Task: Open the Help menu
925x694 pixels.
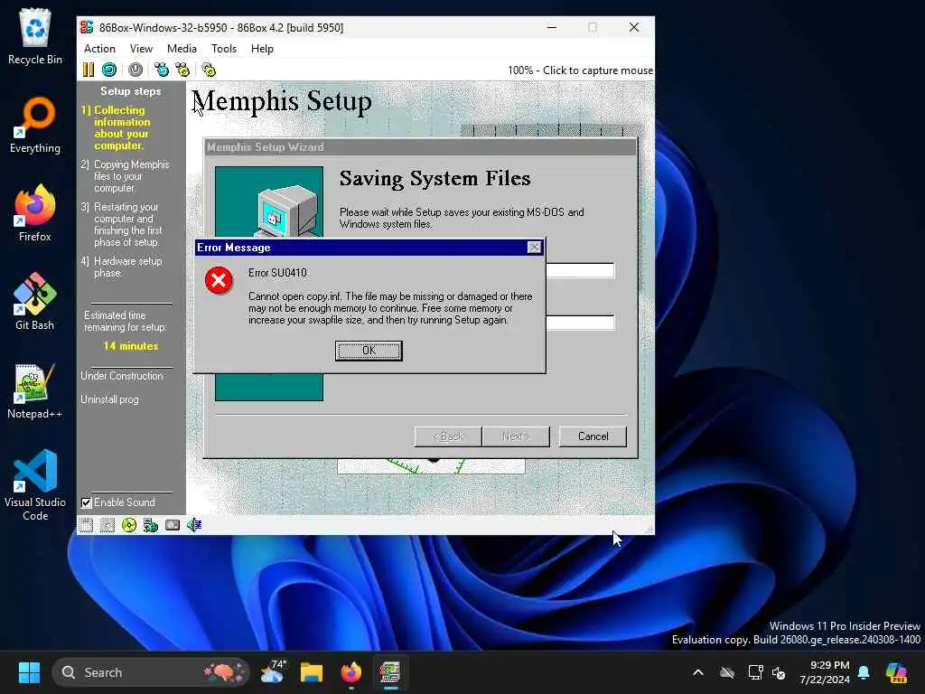Action: point(262,49)
